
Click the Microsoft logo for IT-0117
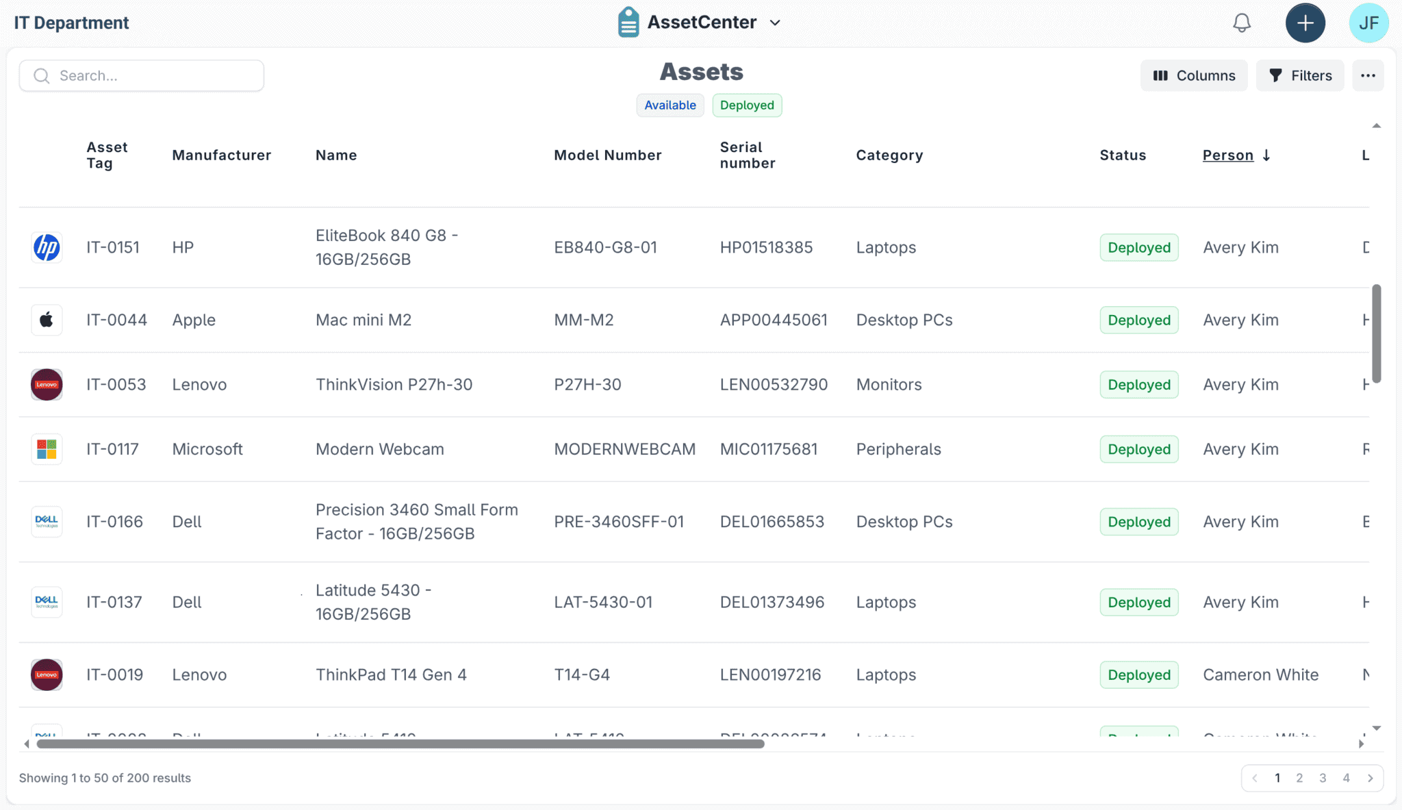[x=47, y=449]
